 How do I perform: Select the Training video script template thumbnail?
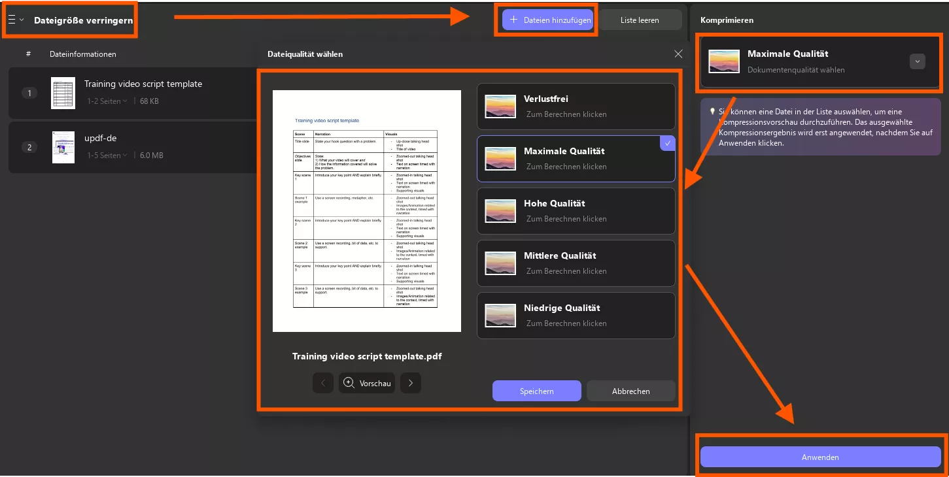(63, 93)
